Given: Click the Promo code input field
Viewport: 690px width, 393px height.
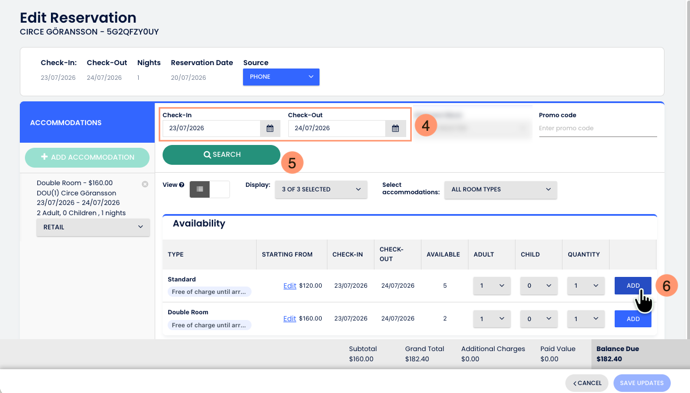Looking at the screenshot, I should click(x=598, y=129).
